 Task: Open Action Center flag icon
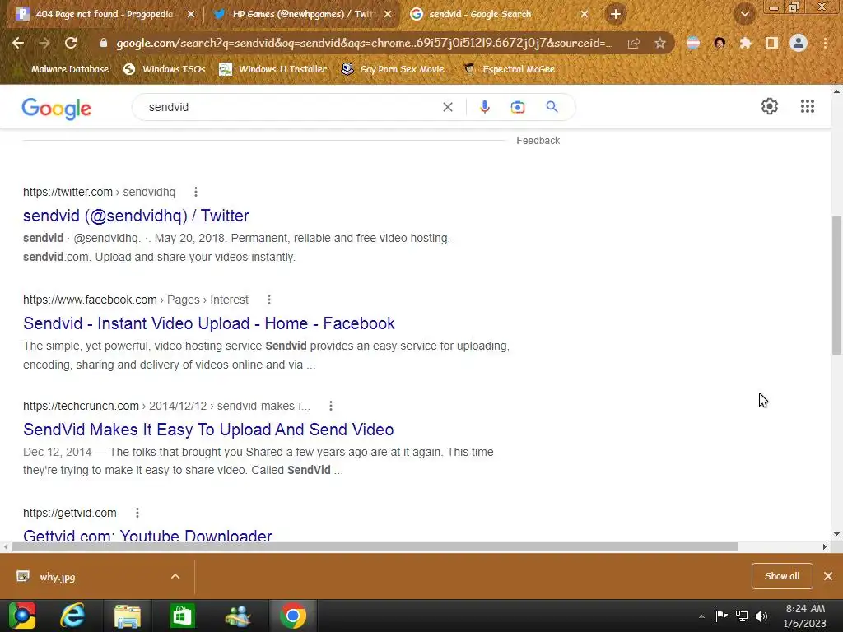click(x=721, y=616)
